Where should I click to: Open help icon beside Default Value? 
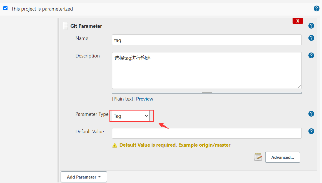pos(311,131)
